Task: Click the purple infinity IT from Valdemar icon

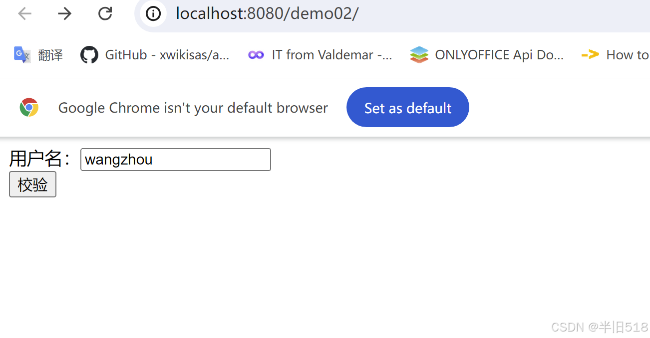Action: pos(256,55)
